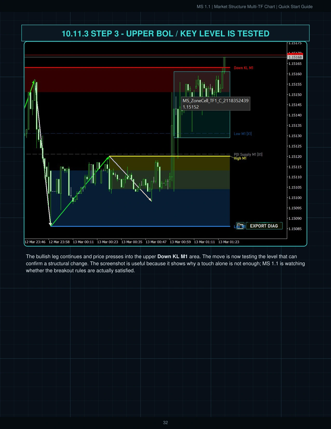Click the MS_ZoneCell_TF1_C_2118352439 tooltip

[215, 103]
